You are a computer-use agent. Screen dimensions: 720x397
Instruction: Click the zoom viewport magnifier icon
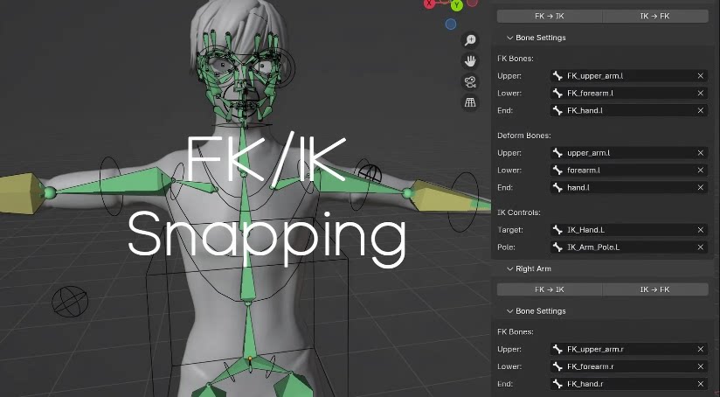click(470, 40)
